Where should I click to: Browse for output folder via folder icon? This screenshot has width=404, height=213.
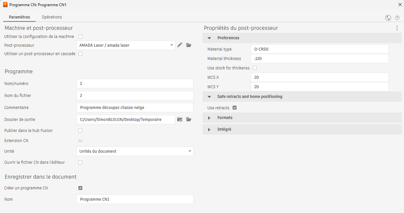189,120
